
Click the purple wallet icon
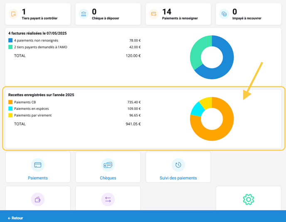(x=38, y=200)
